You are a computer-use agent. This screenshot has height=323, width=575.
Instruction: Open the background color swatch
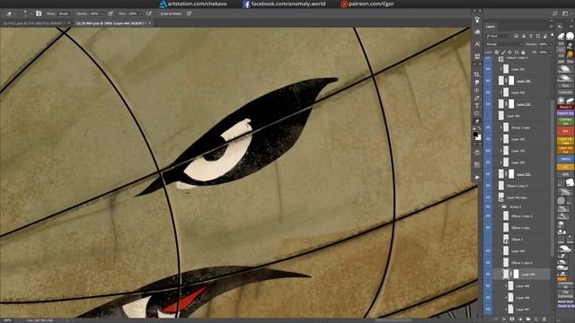coord(479,137)
